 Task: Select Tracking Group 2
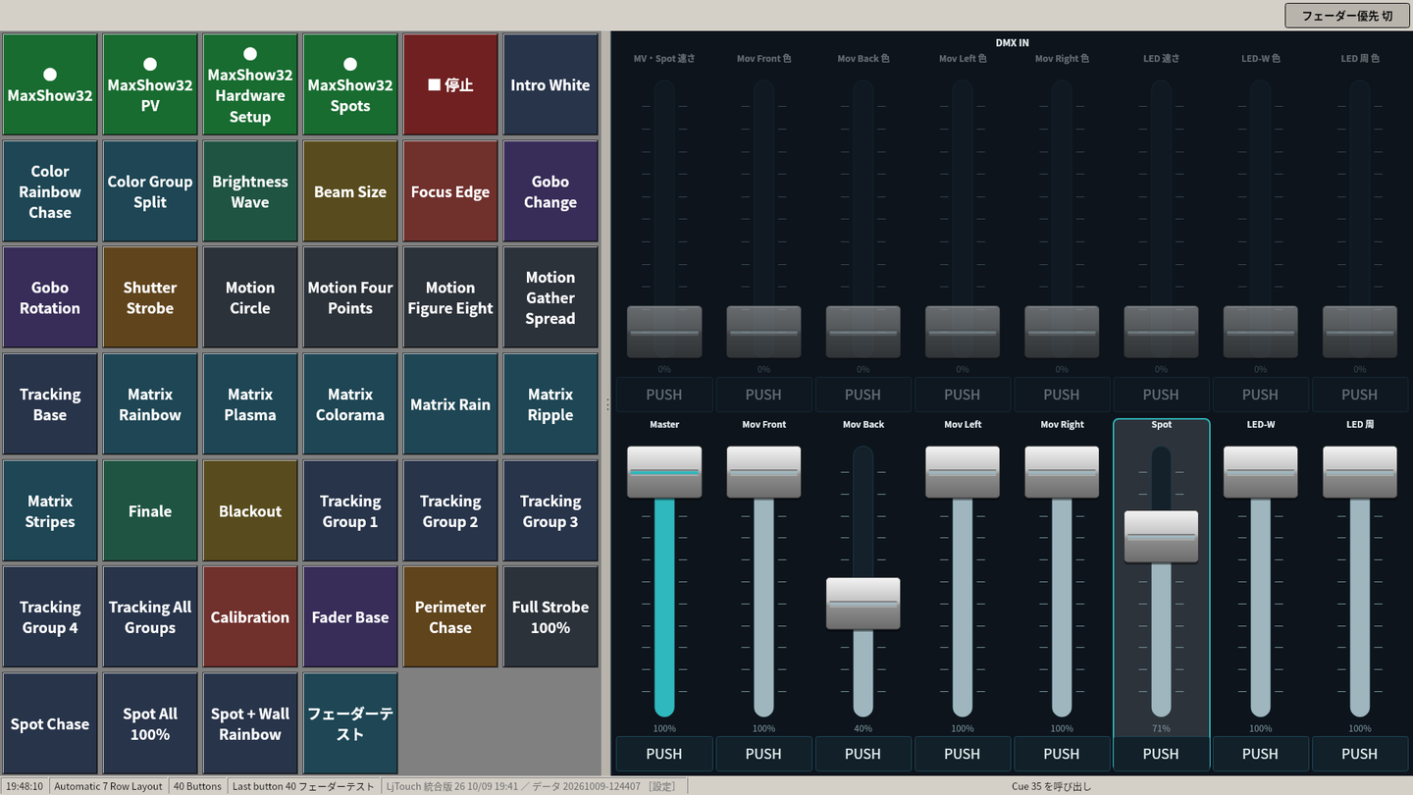450,510
